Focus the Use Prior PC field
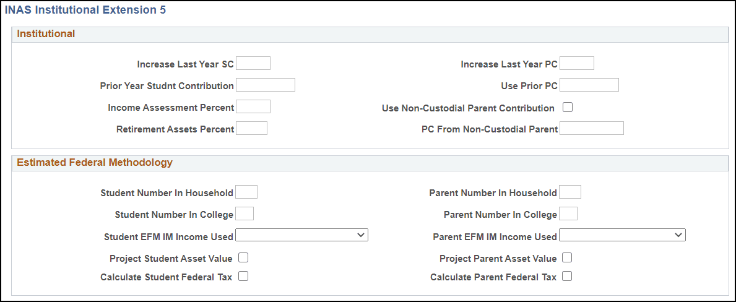This screenshot has width=736, height=302. point(589,85)
